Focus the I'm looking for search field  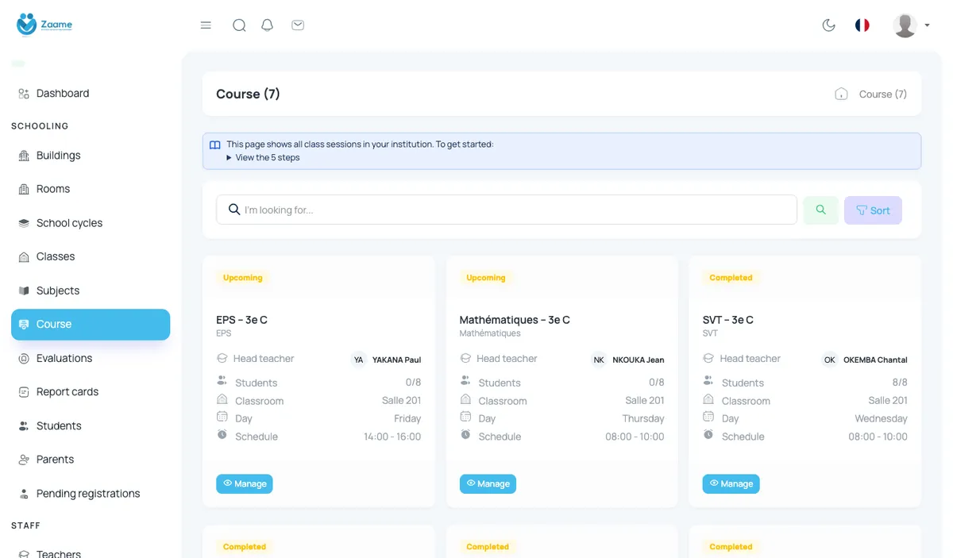click(x=507, y=210)
